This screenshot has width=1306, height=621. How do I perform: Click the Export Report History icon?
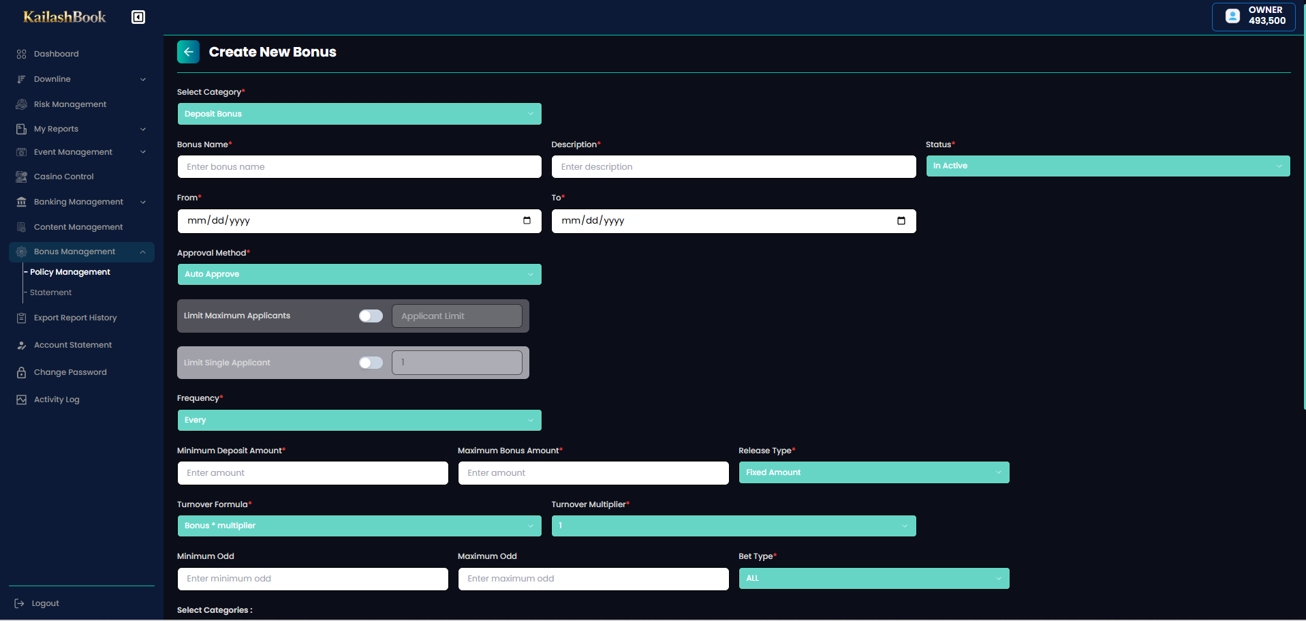click(21, 318)
